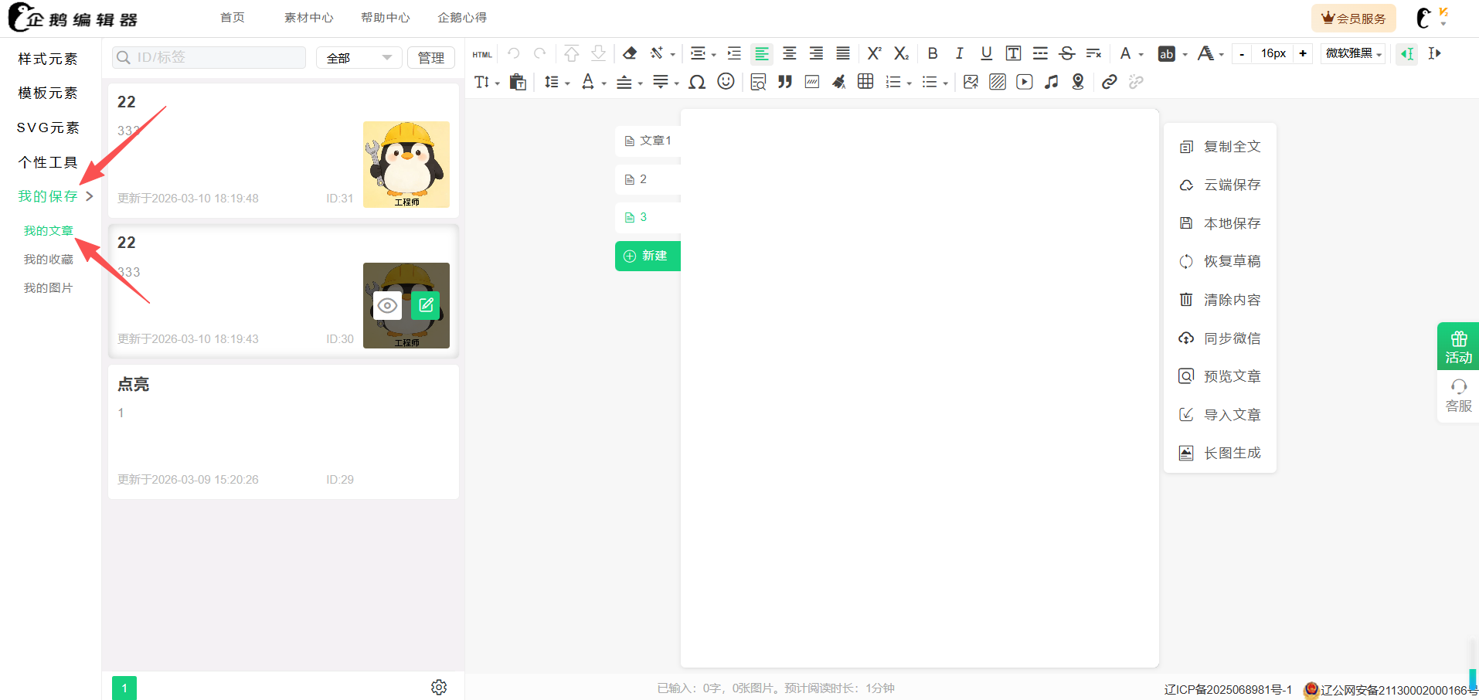Select 我的收藏 in the sidebar

click(48, 260)
